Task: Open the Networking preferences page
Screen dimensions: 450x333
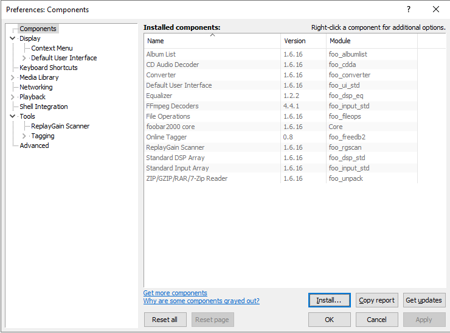Action: 36,87
